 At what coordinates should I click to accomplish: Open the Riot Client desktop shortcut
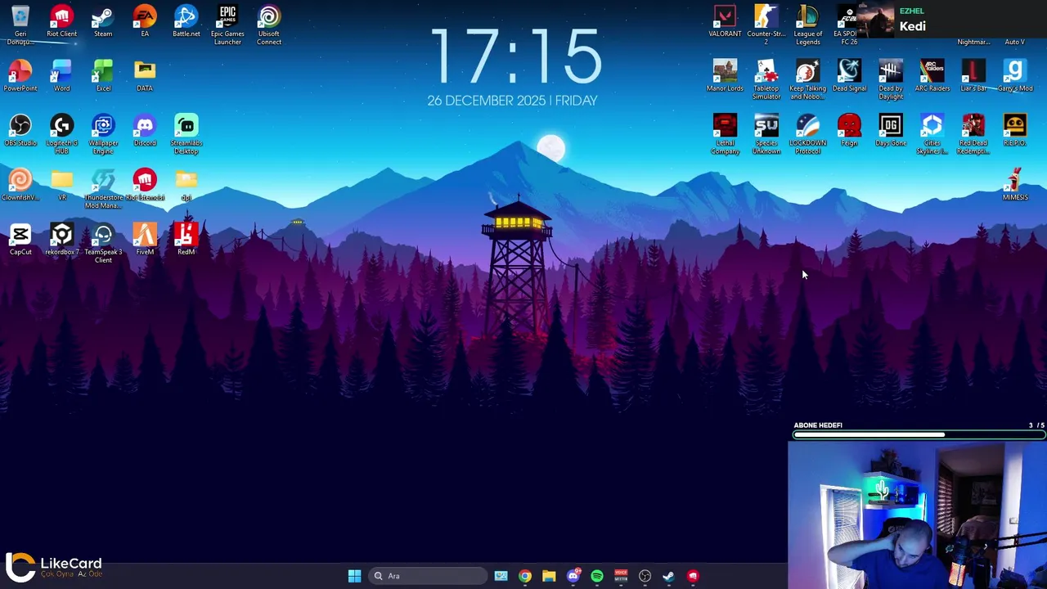[x=61, y=21]
